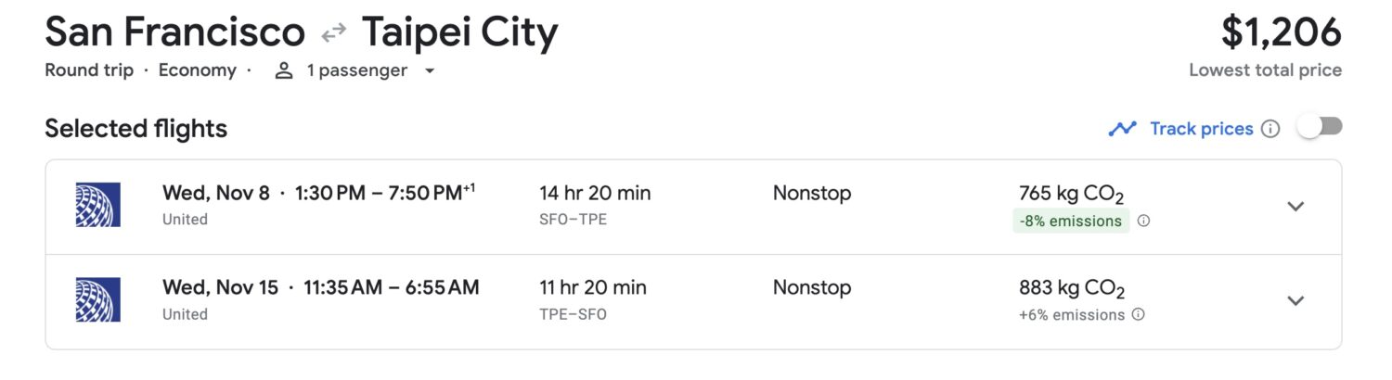Click the TPE–SFO route label
The image size is (1392, 380).
[573, 314]
